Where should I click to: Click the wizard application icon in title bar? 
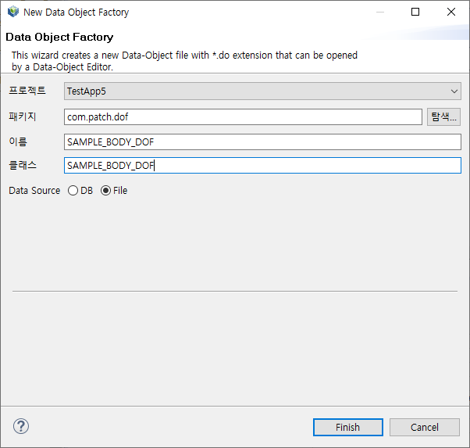(x=13, y=12)
